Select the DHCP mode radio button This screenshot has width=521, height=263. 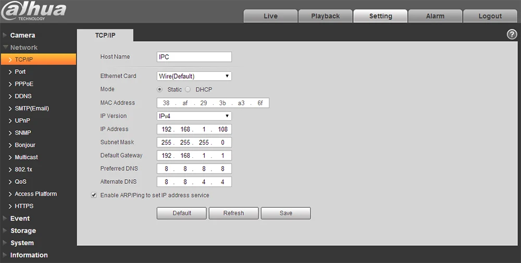click(188, 90)
